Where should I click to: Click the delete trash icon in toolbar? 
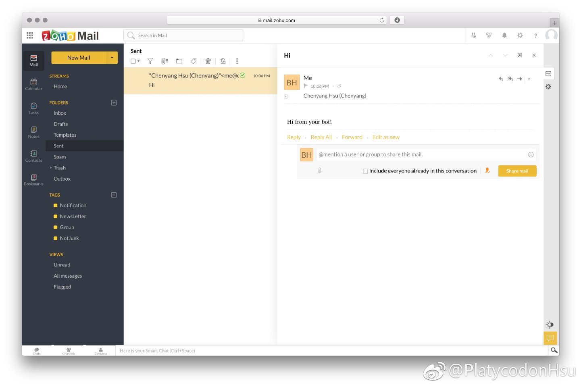[x=208, y=61]
